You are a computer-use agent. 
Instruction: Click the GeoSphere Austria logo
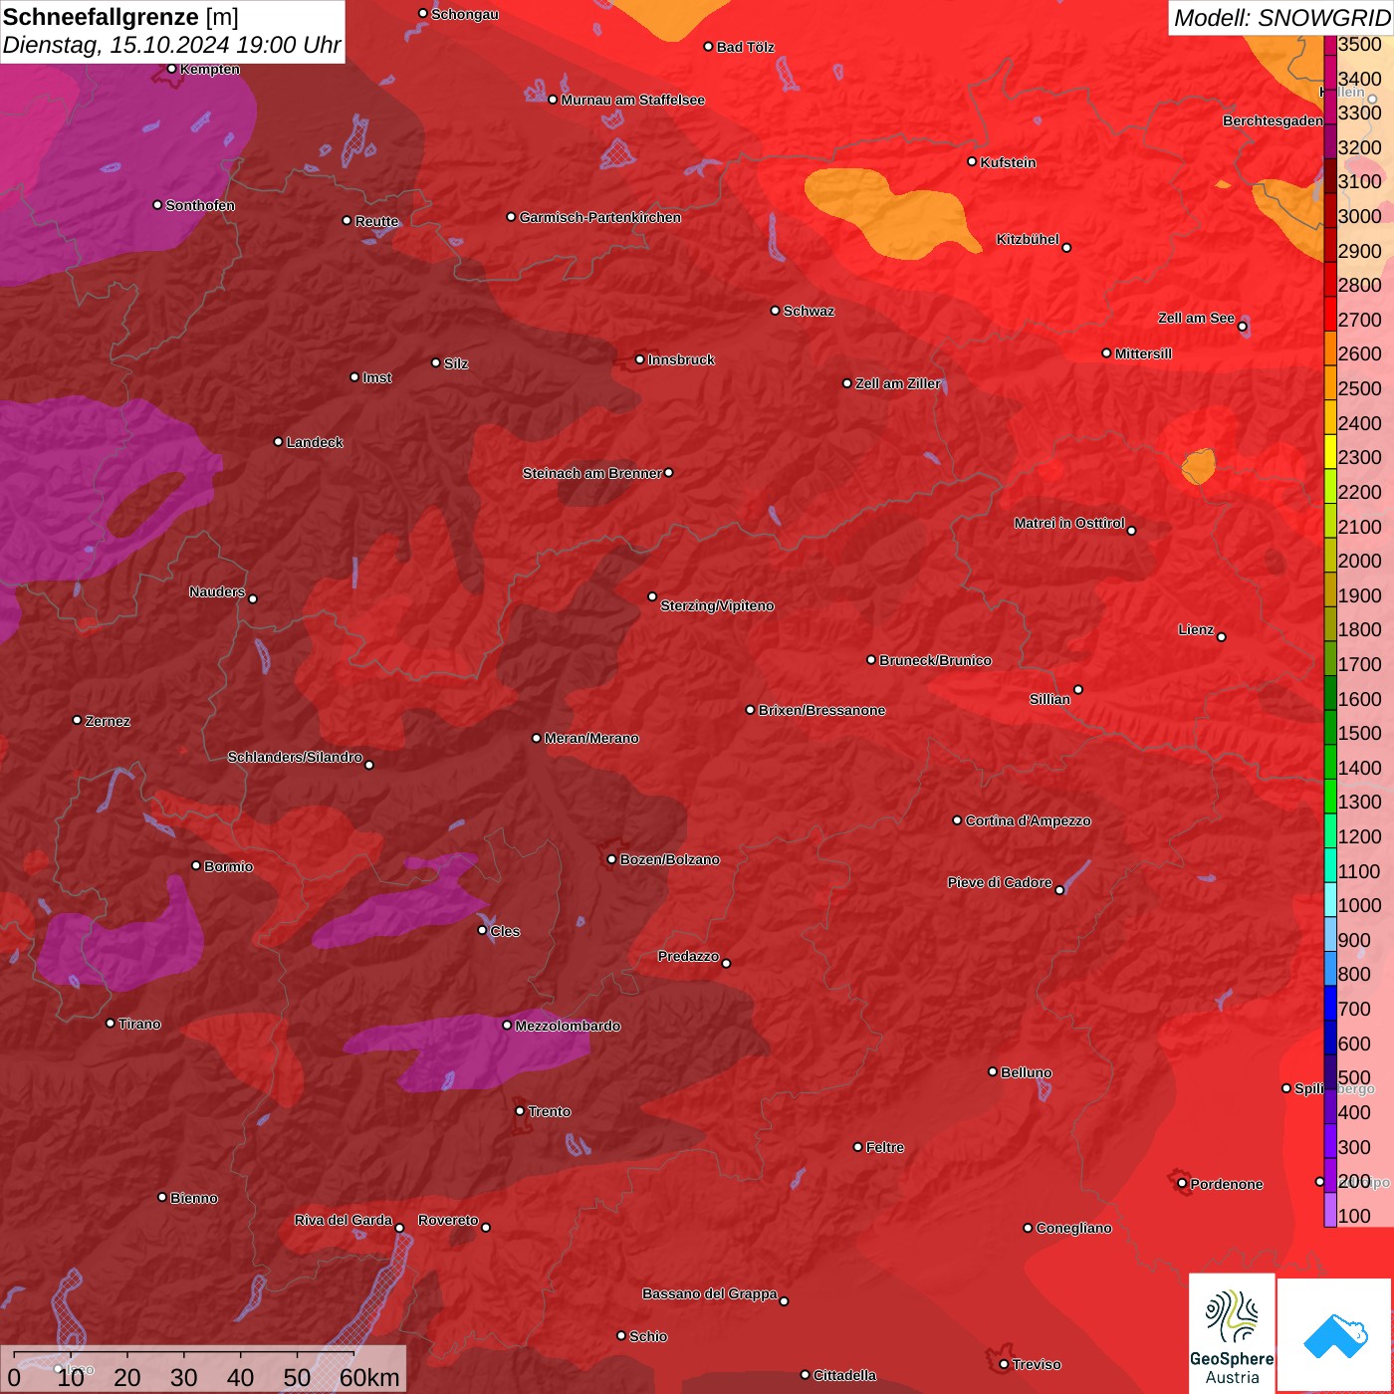[1232, 1334]
